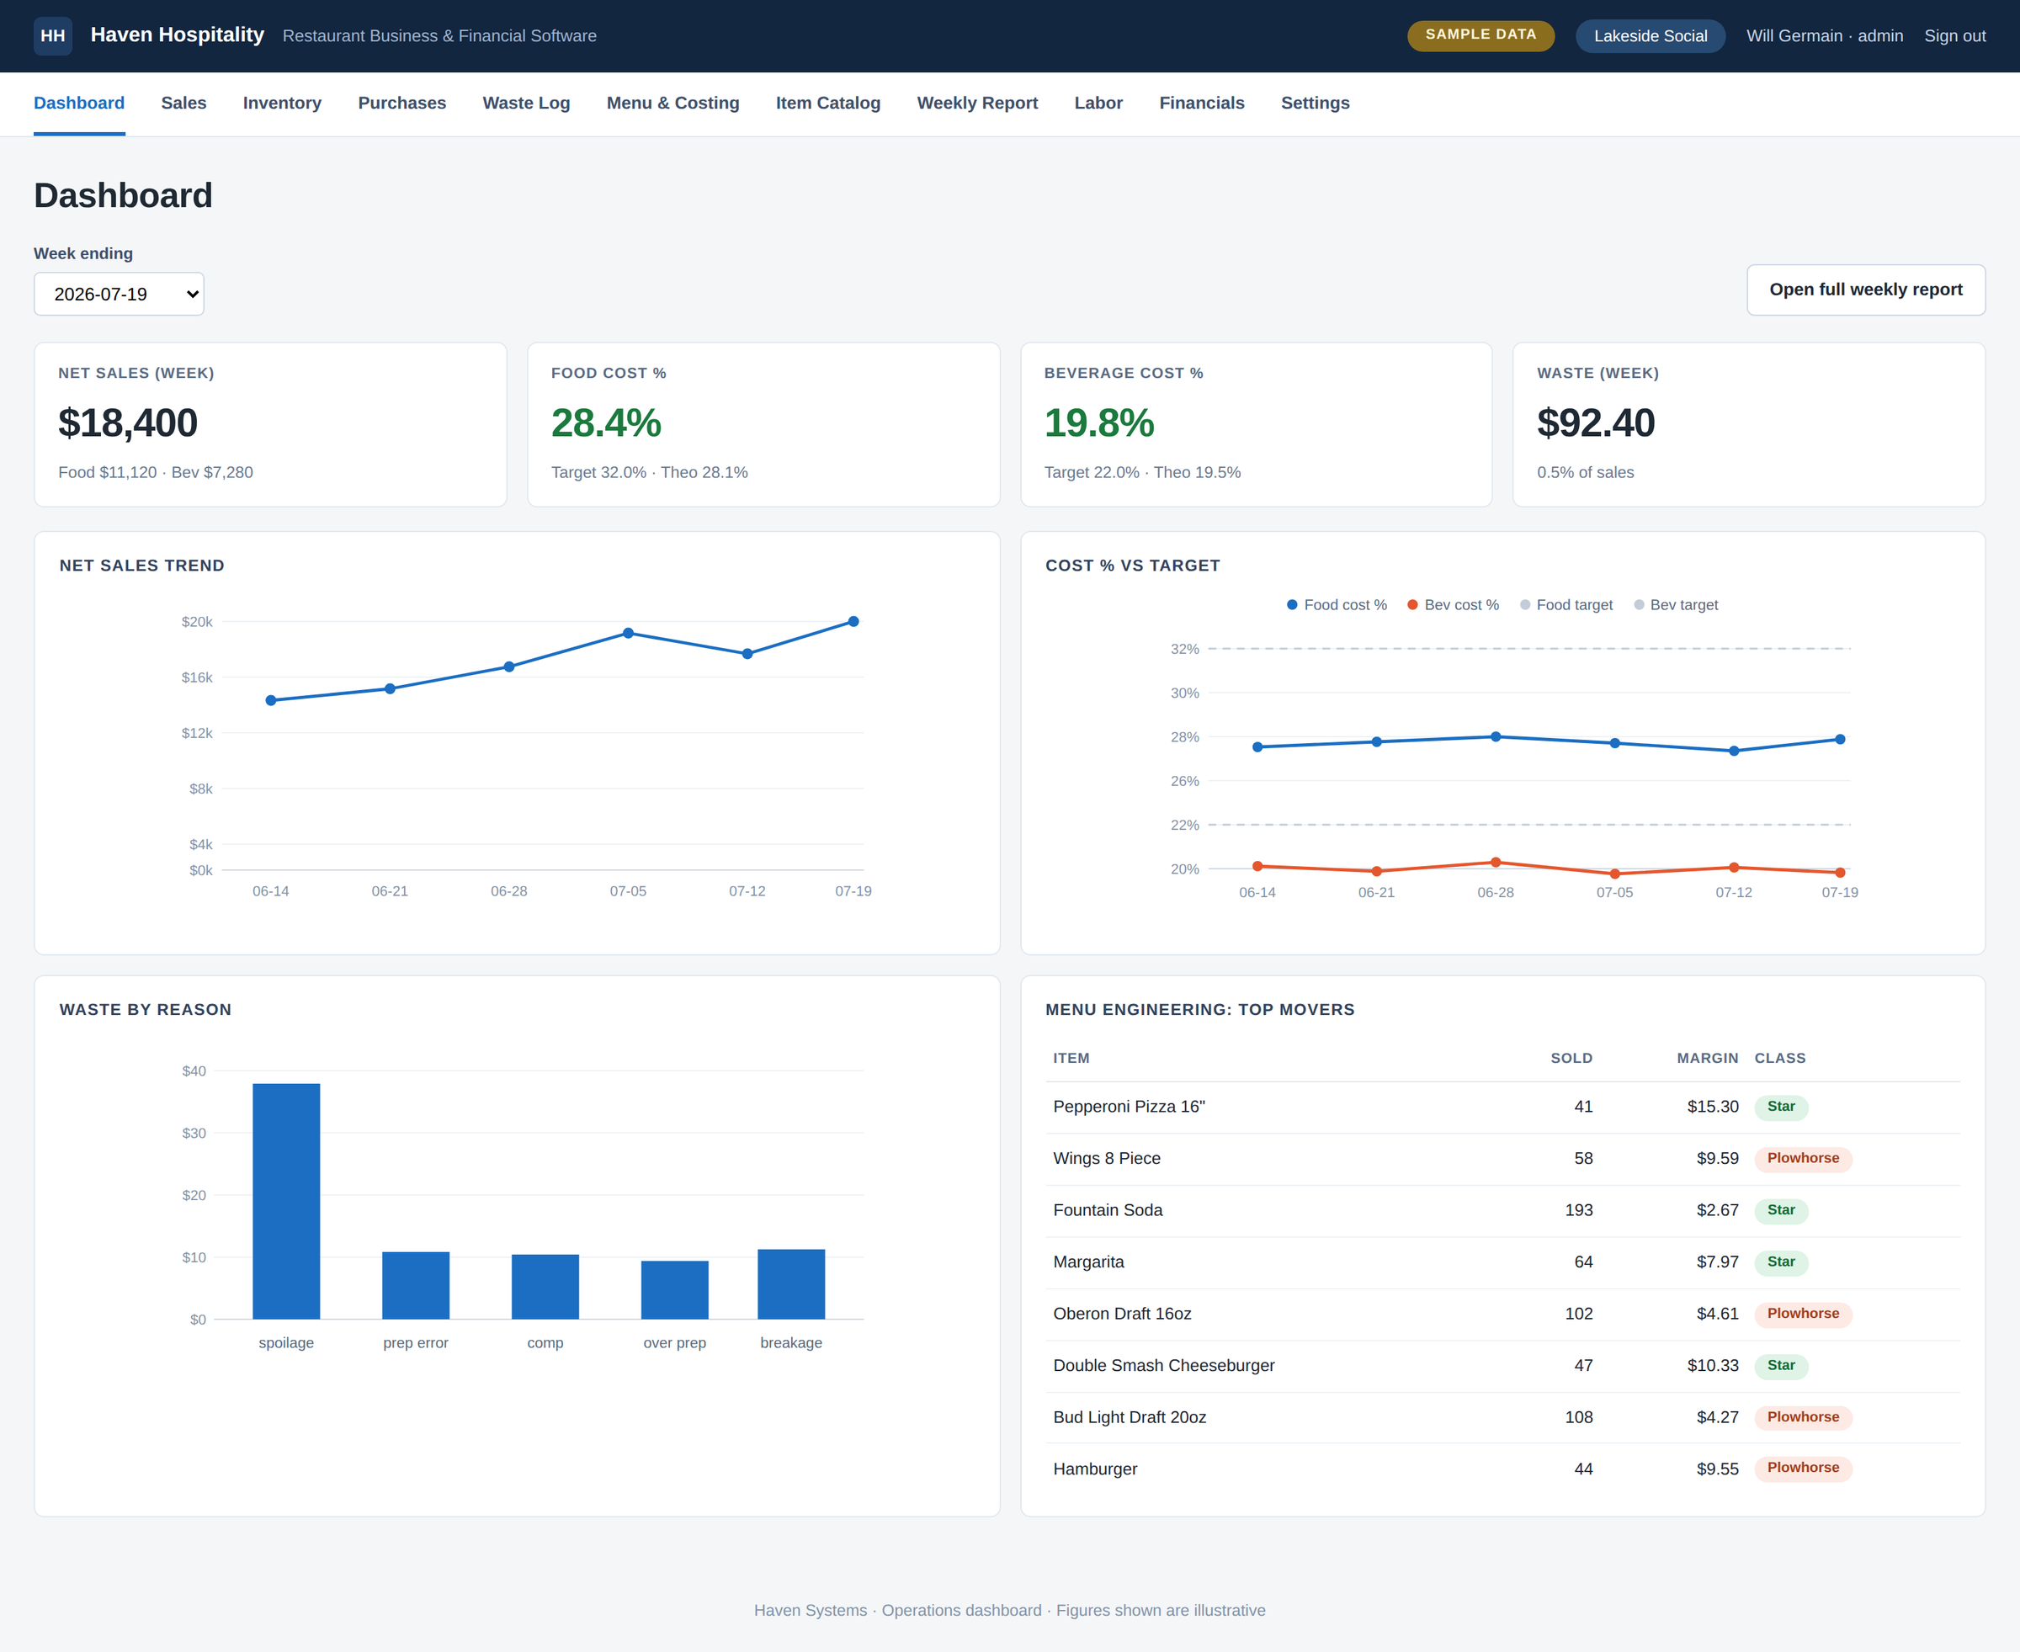This screenshot has width=2020, height=1652.
Task: Toggle Bev cost % legend item
Action: [1453, 605]
